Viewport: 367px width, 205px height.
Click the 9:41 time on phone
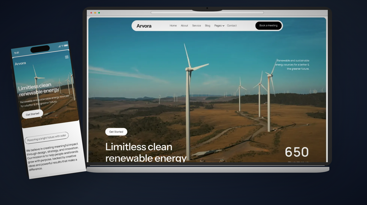tap(16, 53)
